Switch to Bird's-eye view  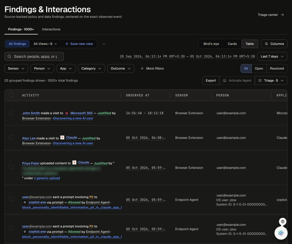click(x=211, y=44)
